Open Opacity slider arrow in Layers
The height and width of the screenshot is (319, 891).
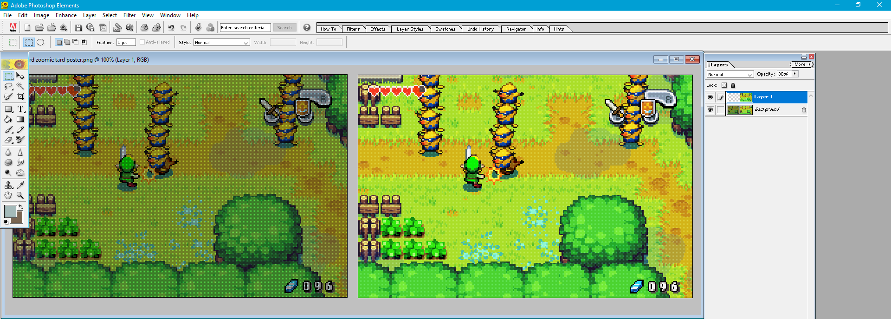[795, 74]
